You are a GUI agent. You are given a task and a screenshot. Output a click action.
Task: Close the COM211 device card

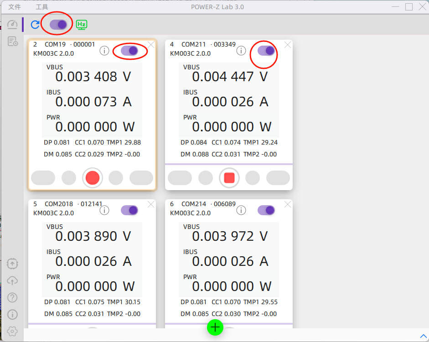coord(288,45)
